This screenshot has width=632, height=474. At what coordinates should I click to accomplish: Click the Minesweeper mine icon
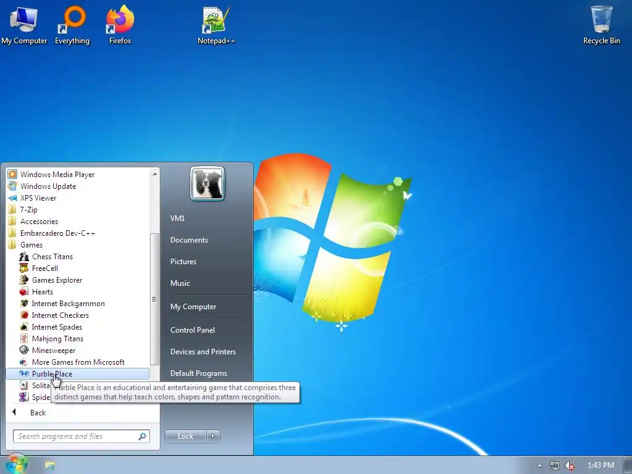[24, 350]
